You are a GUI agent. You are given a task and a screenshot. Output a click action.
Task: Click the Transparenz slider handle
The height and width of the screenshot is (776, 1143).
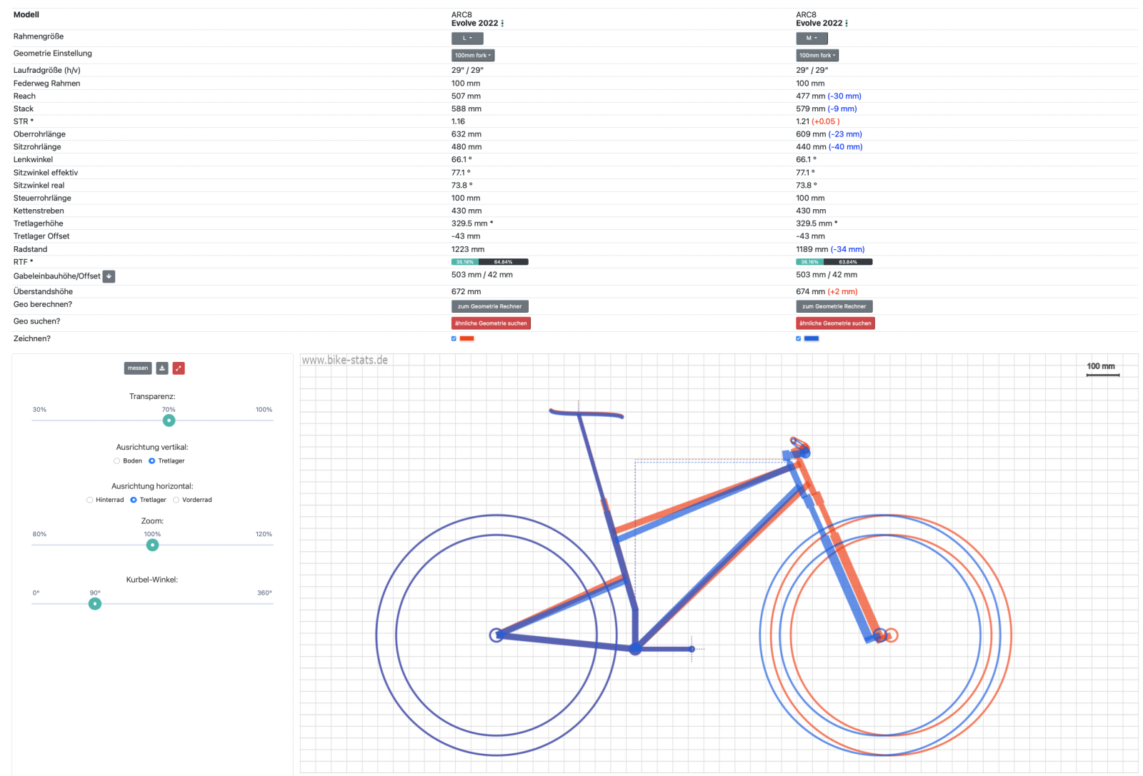click(x=169, y=420)
